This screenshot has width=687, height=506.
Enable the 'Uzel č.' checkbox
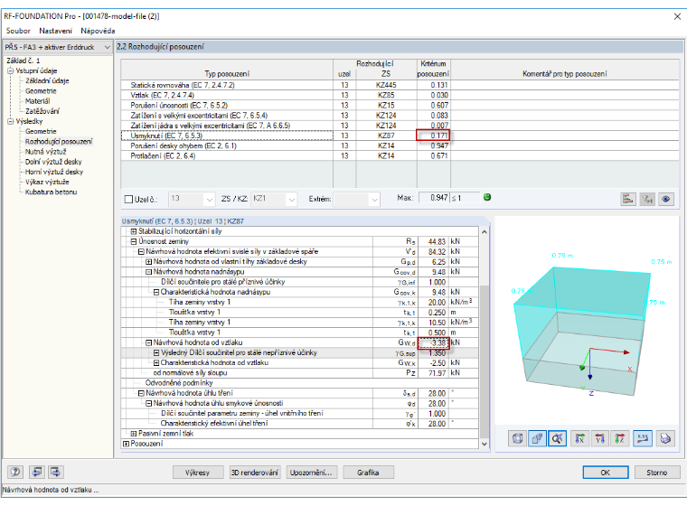pos(128,200)
